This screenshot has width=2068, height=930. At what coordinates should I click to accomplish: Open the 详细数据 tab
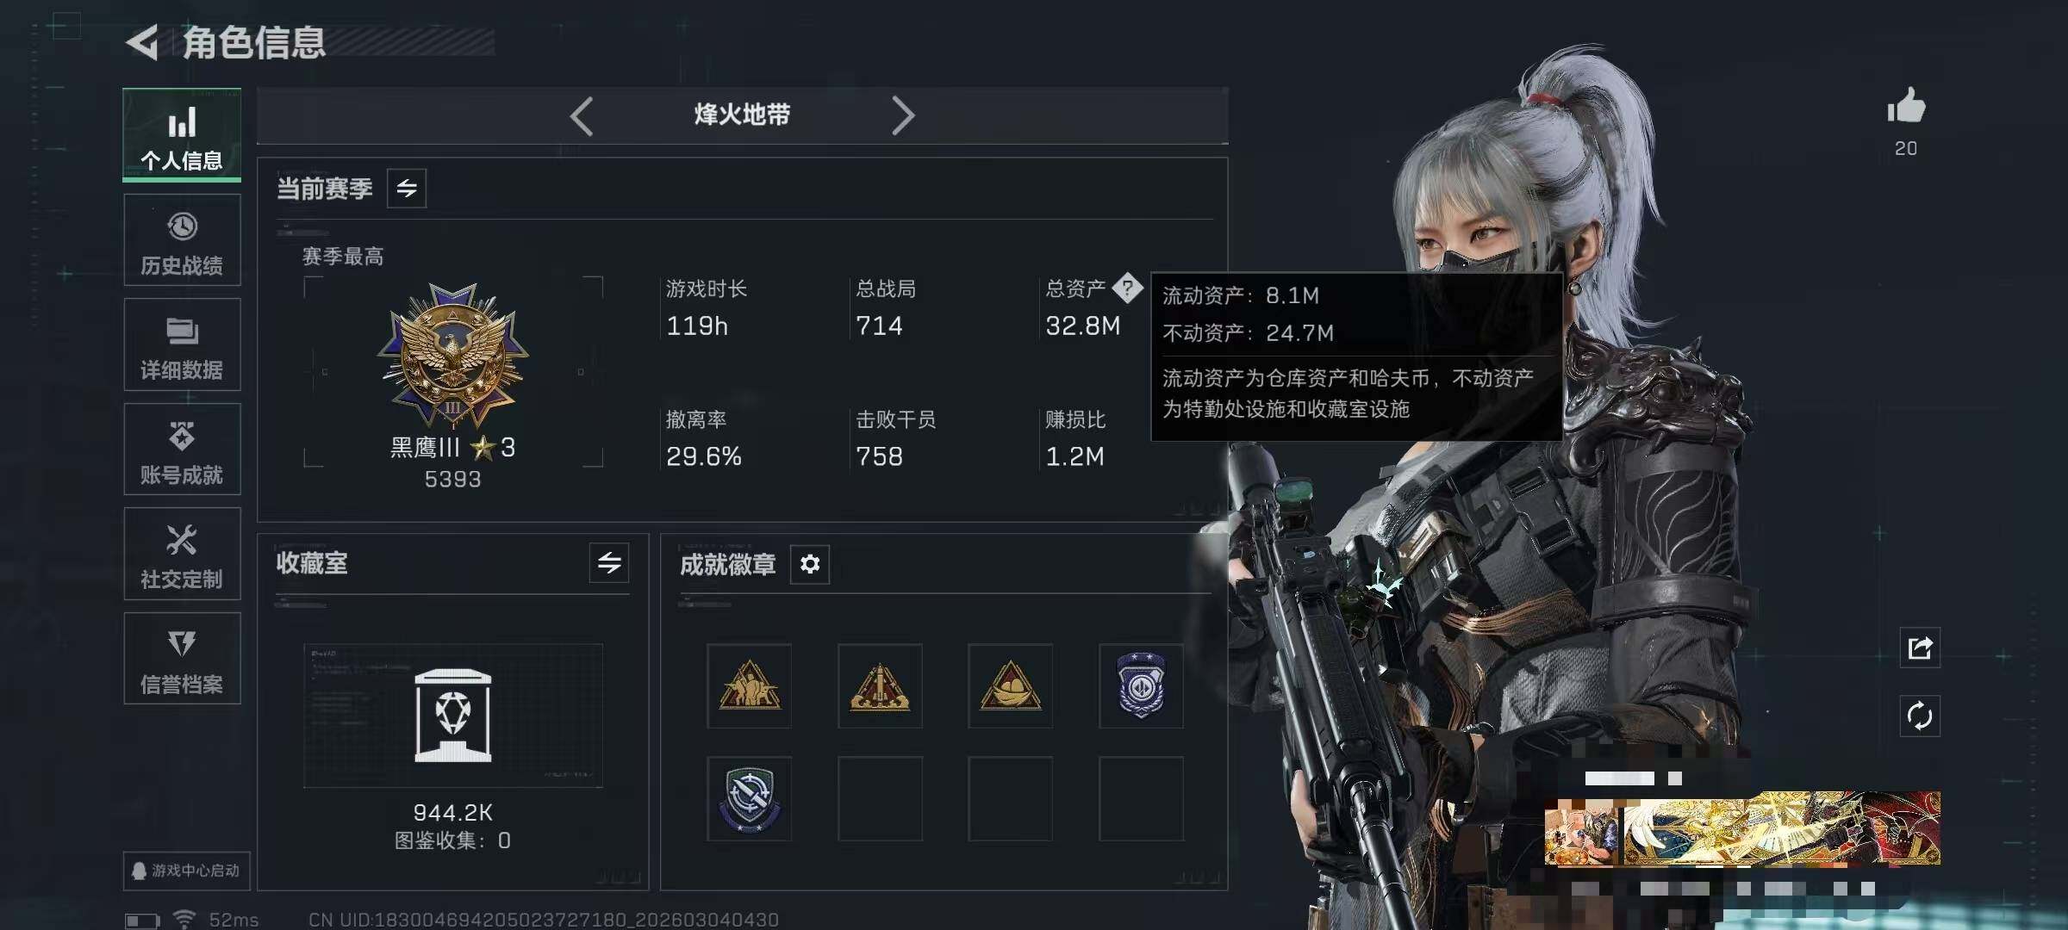click(x=182, y=344)
